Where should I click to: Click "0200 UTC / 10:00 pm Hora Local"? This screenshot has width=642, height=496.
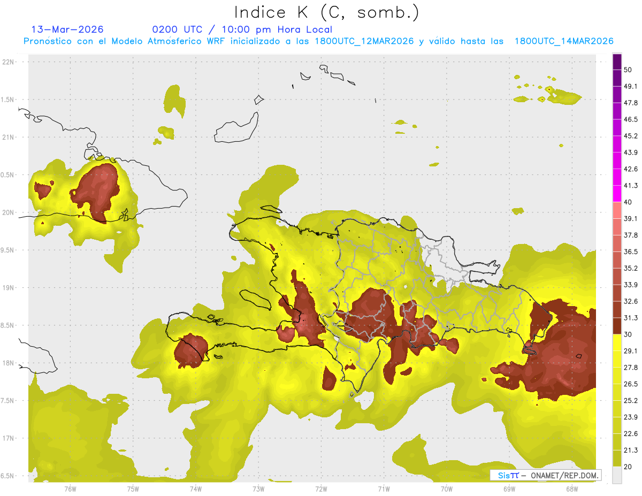coord(242,29)
